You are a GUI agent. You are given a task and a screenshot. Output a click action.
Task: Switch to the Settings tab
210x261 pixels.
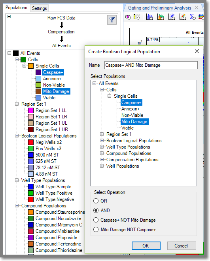point(39,8)
